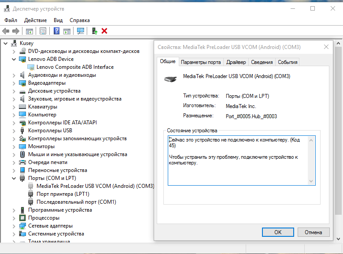Open the Справка menu
The width and height of the screenshot is (343, 254).
(80, 20)
